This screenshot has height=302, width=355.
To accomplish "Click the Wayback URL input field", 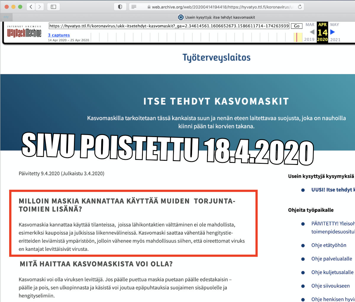I will pos(169,26).
